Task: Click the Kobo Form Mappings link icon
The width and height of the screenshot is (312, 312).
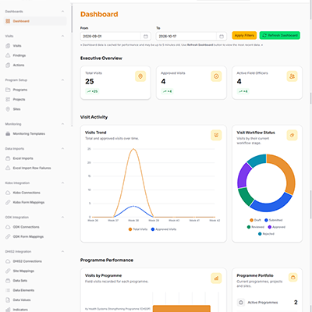Action: [x=8, y=202]
